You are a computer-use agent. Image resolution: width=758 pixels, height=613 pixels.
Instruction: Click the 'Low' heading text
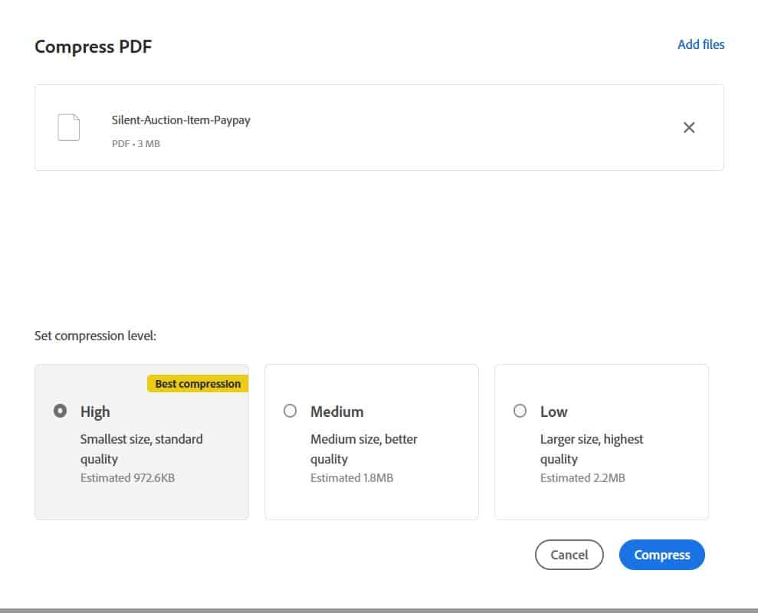pos(553,411)
